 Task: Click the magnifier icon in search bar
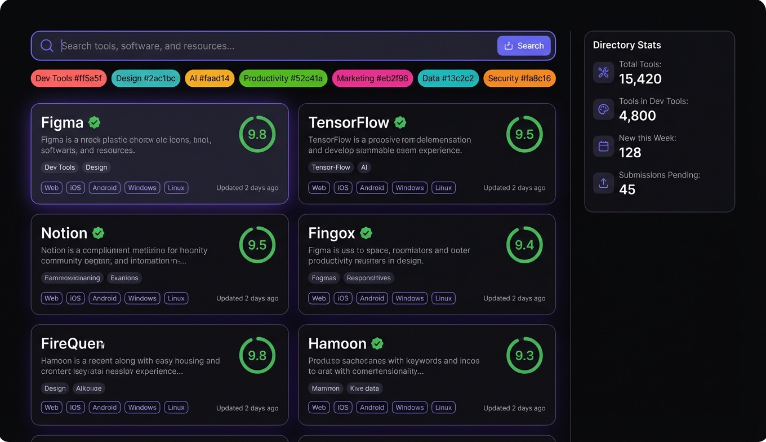pos(47,46)
